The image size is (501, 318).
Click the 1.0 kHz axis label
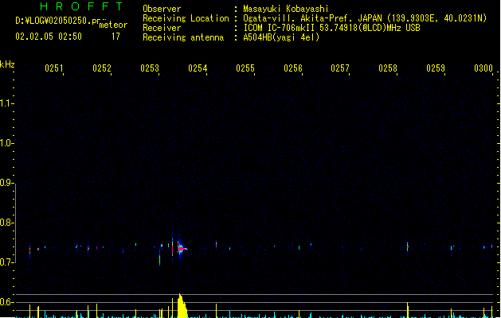pyautogui.click(x=6, y=143)
